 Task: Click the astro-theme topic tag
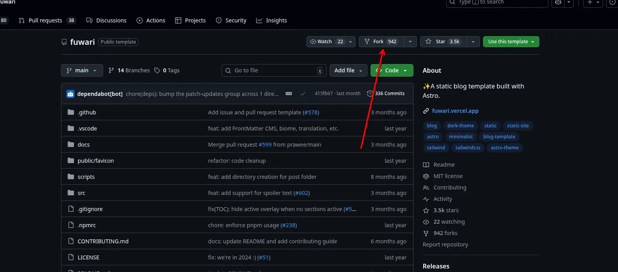click(505, 148)
